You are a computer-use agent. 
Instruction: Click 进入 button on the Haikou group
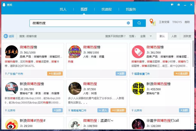point(103,110)
